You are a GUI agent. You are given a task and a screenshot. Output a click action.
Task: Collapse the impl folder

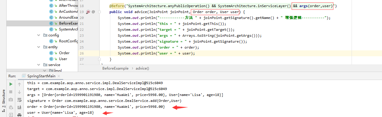click(45, 70)
